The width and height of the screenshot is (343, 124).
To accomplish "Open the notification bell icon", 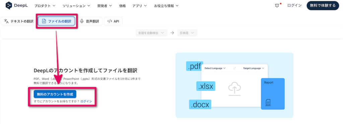I will [x=277, y=6].
